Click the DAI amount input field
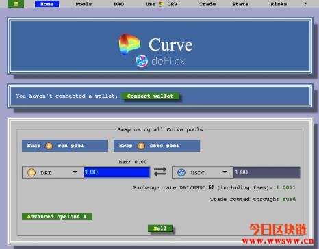This screenshot has width=319, height=249. (116, 172)
